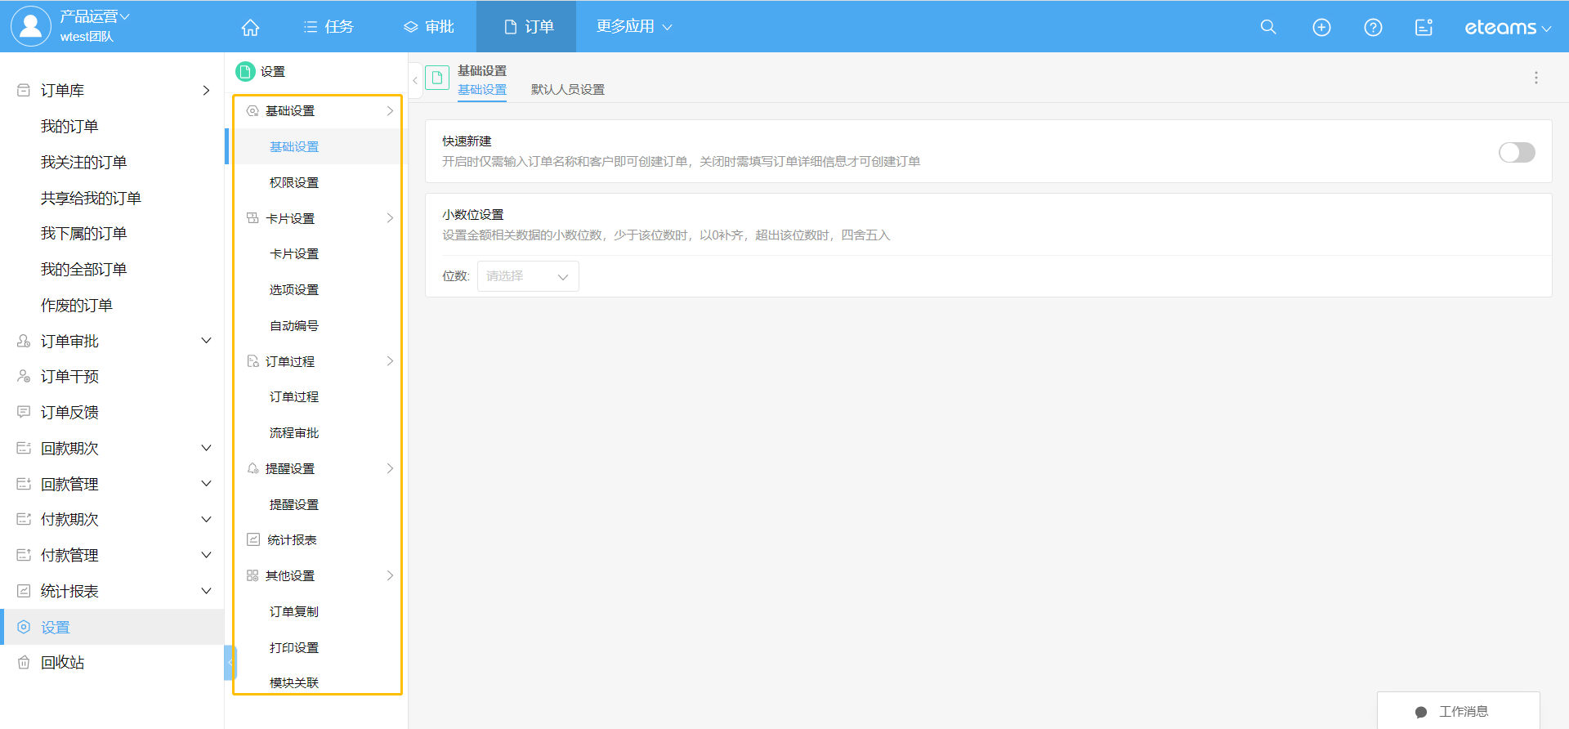The image size is (1569, 729).
Task: Open the 审批 top navigation tab
Action: pos(429,27)
